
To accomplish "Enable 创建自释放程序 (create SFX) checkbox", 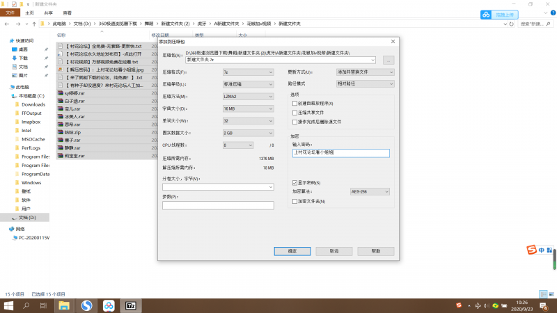I will (x=295, y=104).
